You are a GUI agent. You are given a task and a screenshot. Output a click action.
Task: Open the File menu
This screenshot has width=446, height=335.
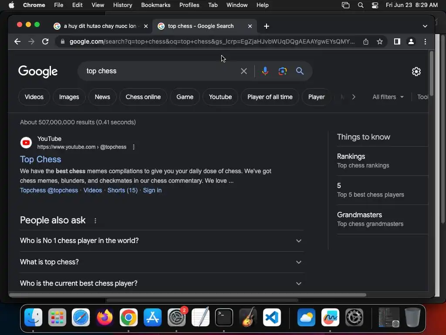59,5
